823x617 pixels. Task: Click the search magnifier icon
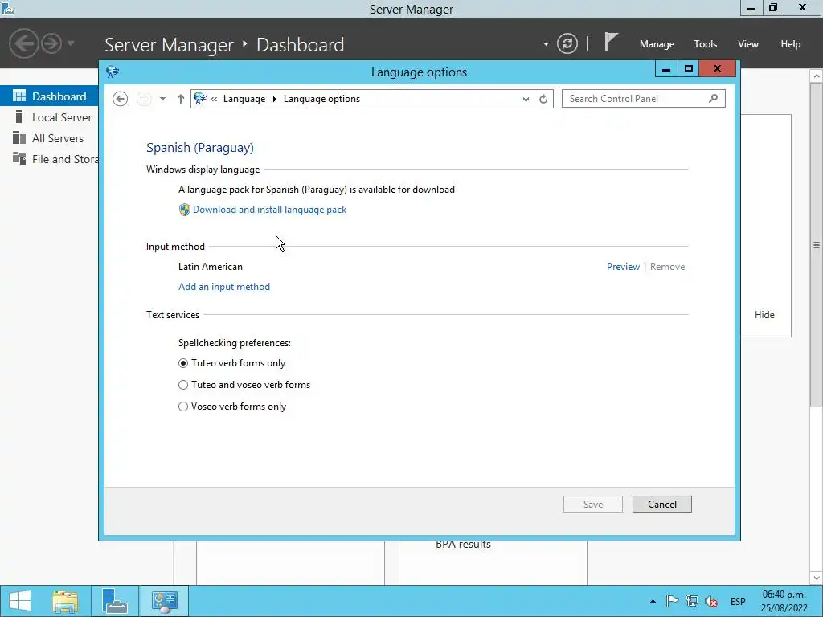point(713,98)
